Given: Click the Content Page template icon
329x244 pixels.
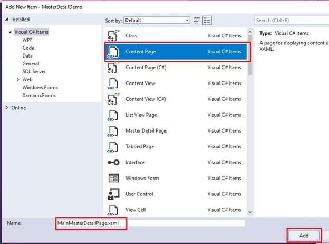Looking at the screenshot, I should (113, 52).
